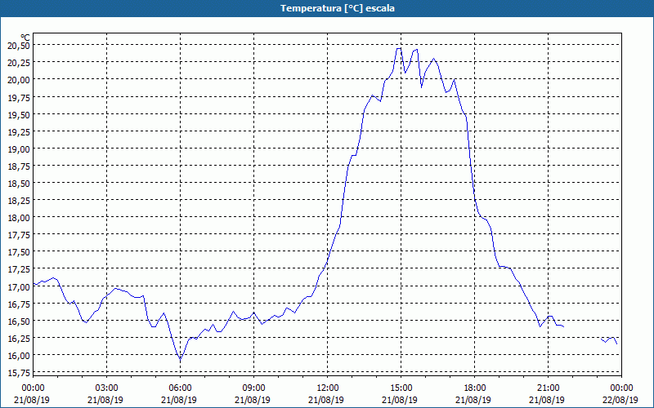Click the 'Temperatura [°C] escala' title
The width and height of the screenshot is (654, 408).
pyautogui.click(x=338, y=8)
